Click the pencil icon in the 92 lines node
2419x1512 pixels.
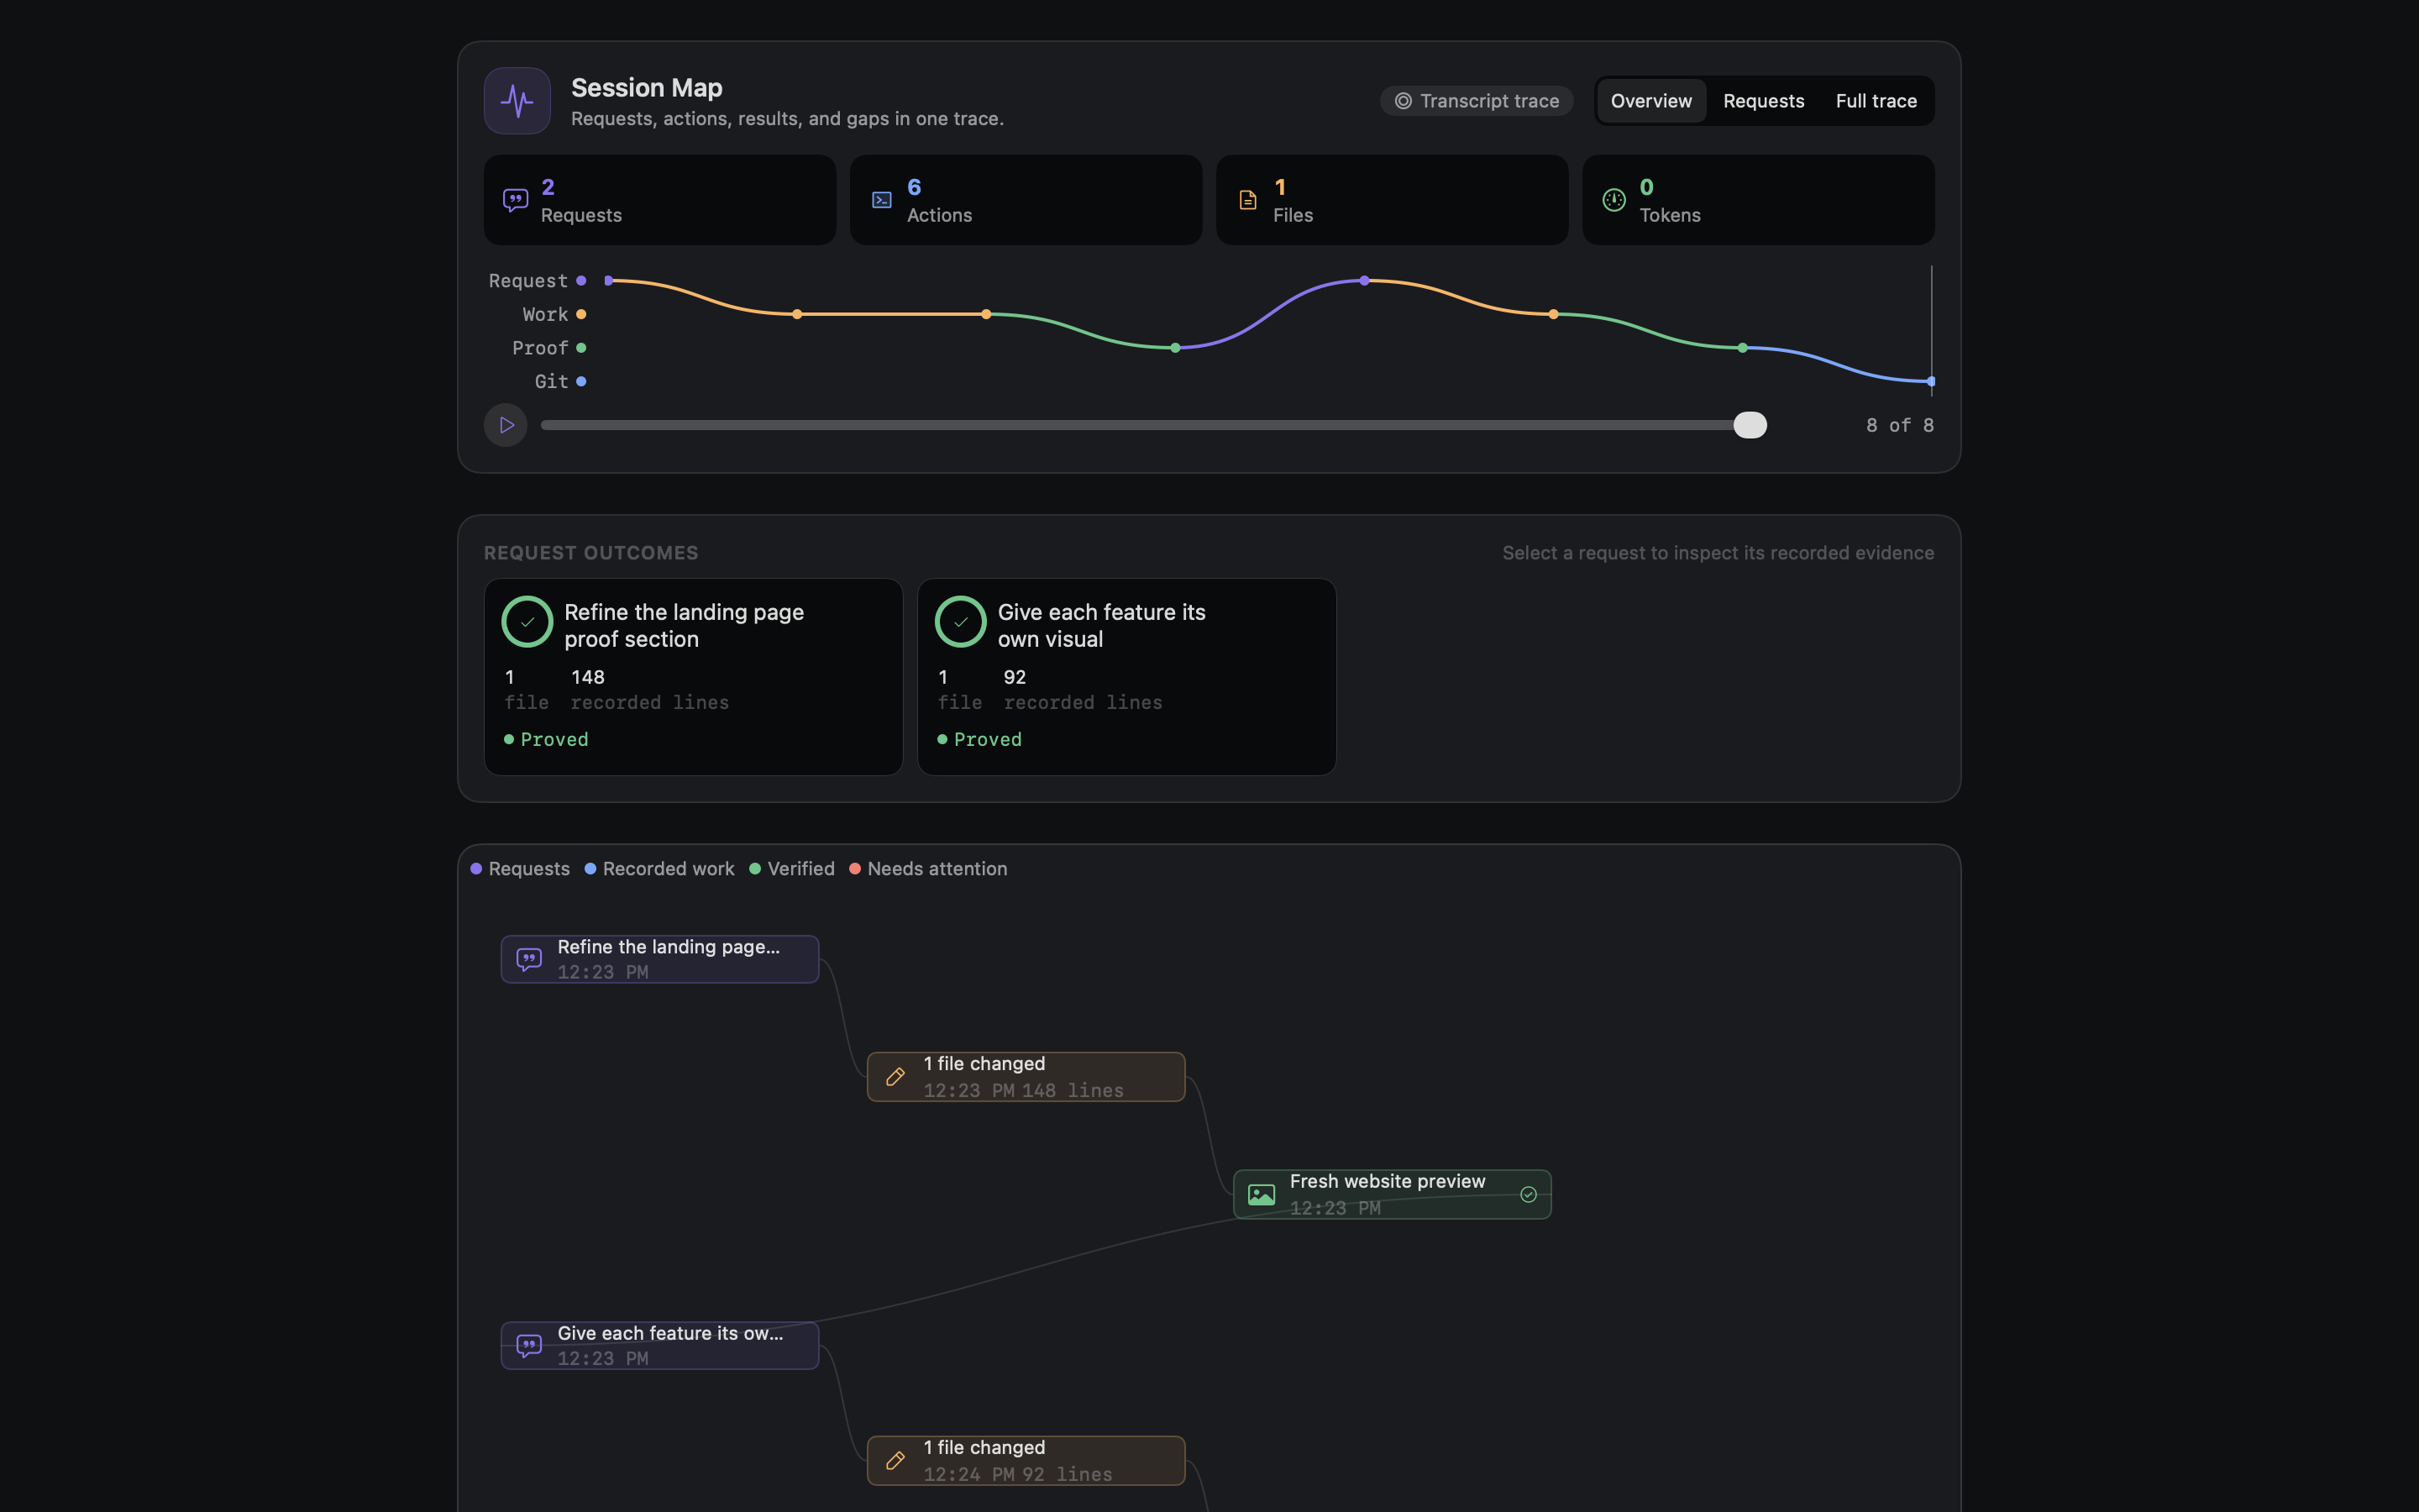click(895, 1461)
